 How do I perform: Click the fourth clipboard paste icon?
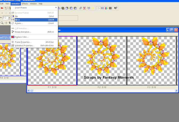(x=71, y=8)
